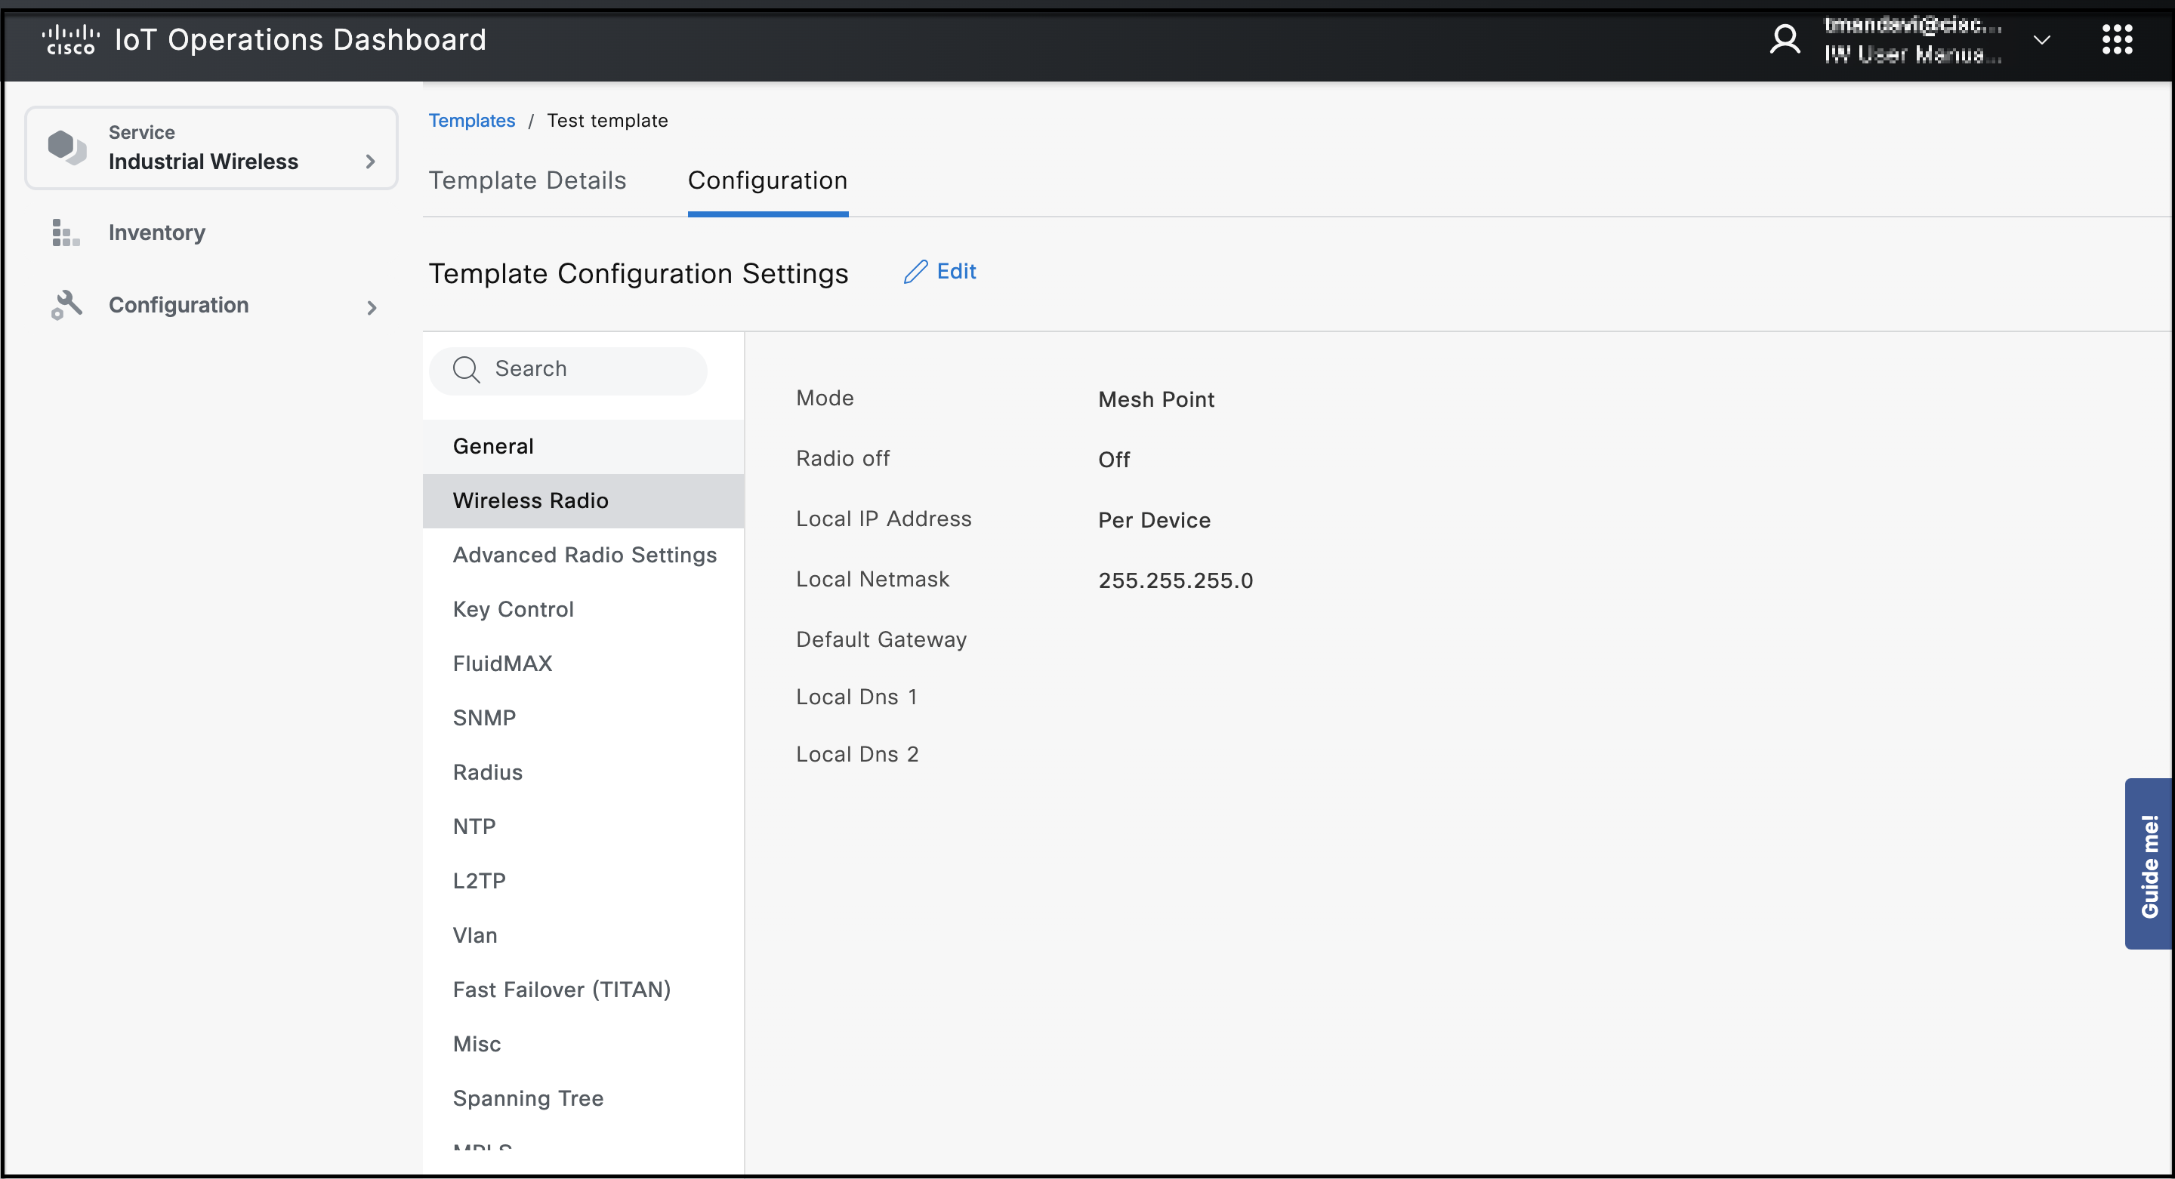Image resolution: width=2175 pixels, height=1179 pixels.
Task: Click the Configuration wrench icon
Action: [66, 305]
